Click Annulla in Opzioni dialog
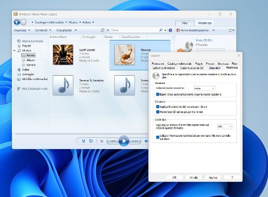The width and height of the screenshot is (268, 197). tap(194, 177)
